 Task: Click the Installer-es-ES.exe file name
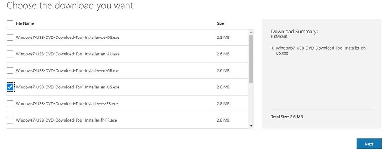[66, 104]
